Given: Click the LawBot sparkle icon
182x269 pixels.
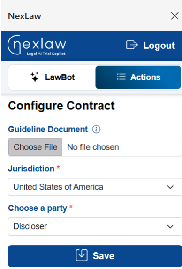Looking at the screenshot, I should tap(35, 77).
